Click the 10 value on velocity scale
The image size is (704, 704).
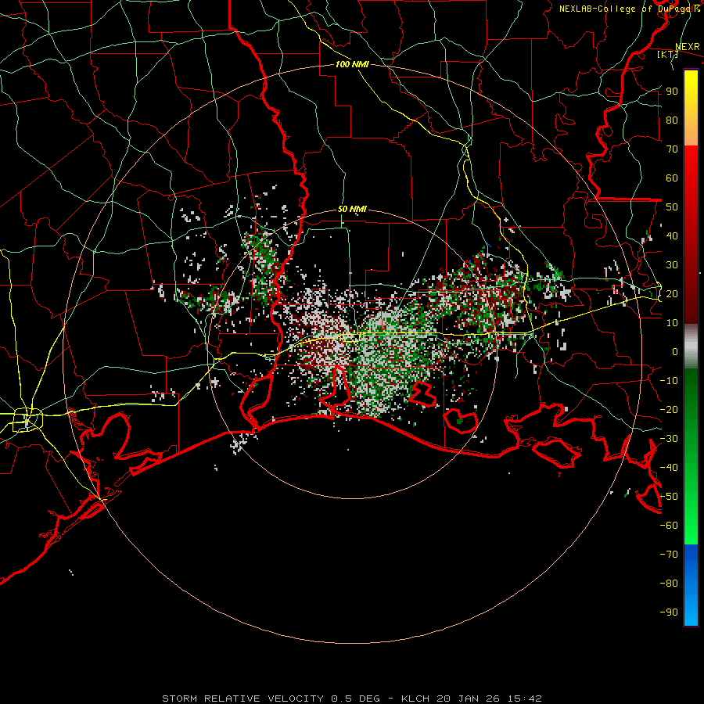click(x=672, y=323)
